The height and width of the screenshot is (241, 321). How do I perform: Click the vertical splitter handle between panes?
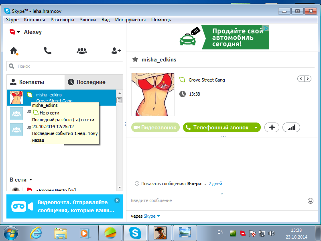(125, 124)
